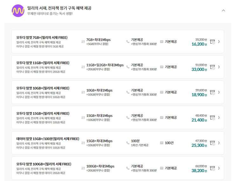236x181 pixels.
Task: Click the message envelope icon beside 100건
Action: click(161, 143)
